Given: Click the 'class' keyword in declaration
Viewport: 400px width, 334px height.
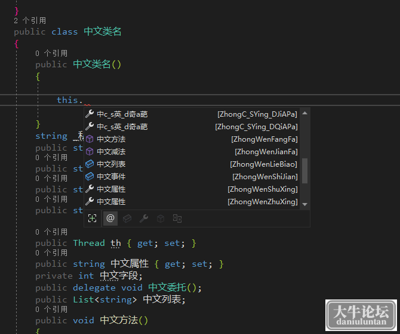Looking at the screenshot, I should tap(64, 32).
